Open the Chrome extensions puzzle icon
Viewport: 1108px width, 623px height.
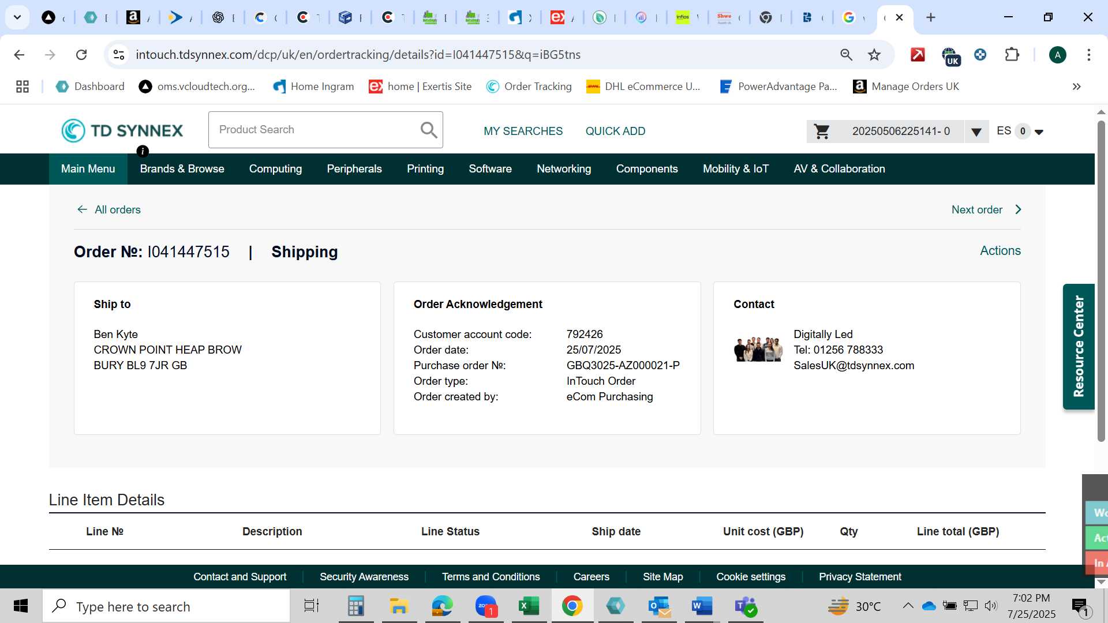[1012, 55]
